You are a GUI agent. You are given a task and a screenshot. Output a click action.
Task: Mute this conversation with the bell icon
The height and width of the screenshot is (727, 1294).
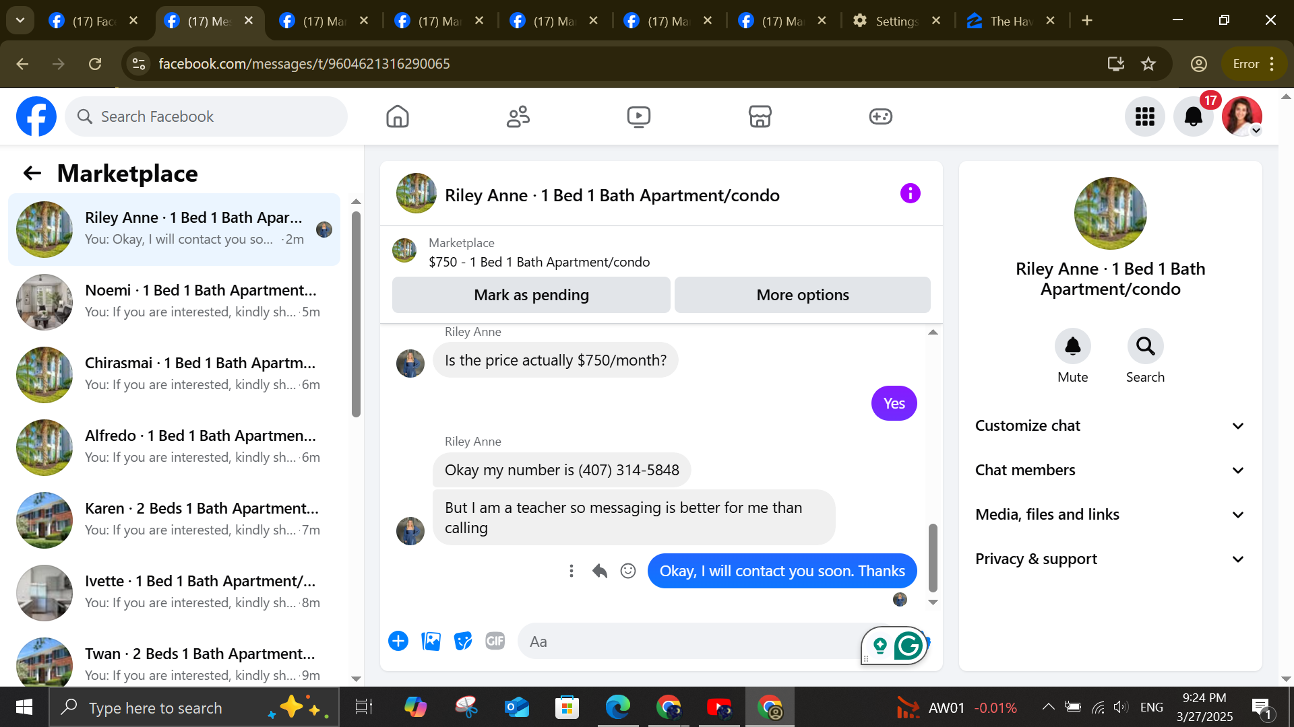1072,346
